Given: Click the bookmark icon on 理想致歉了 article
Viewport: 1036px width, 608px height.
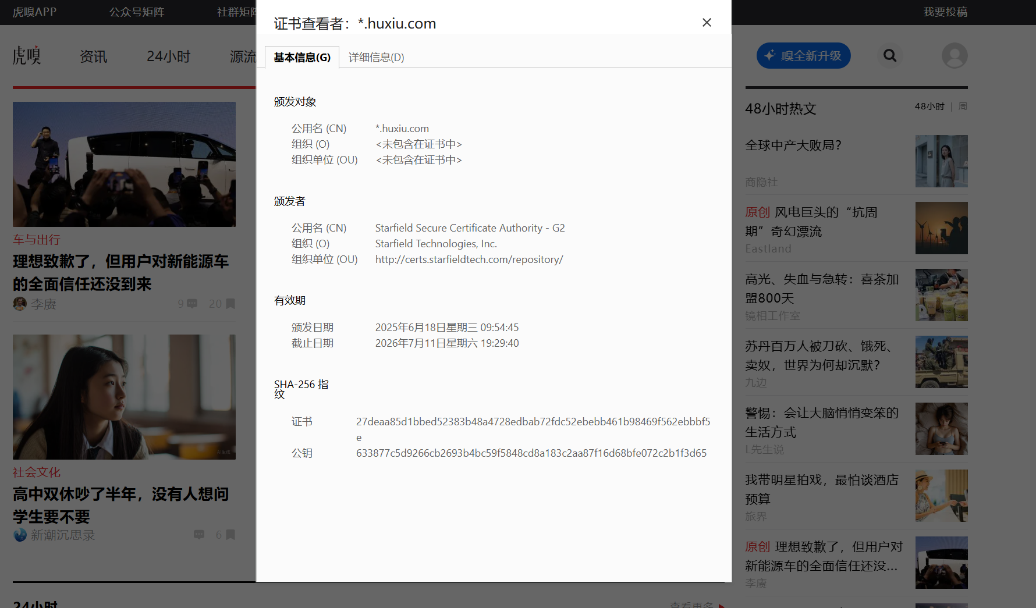Looking at the screenshot, I should point(230,304).
